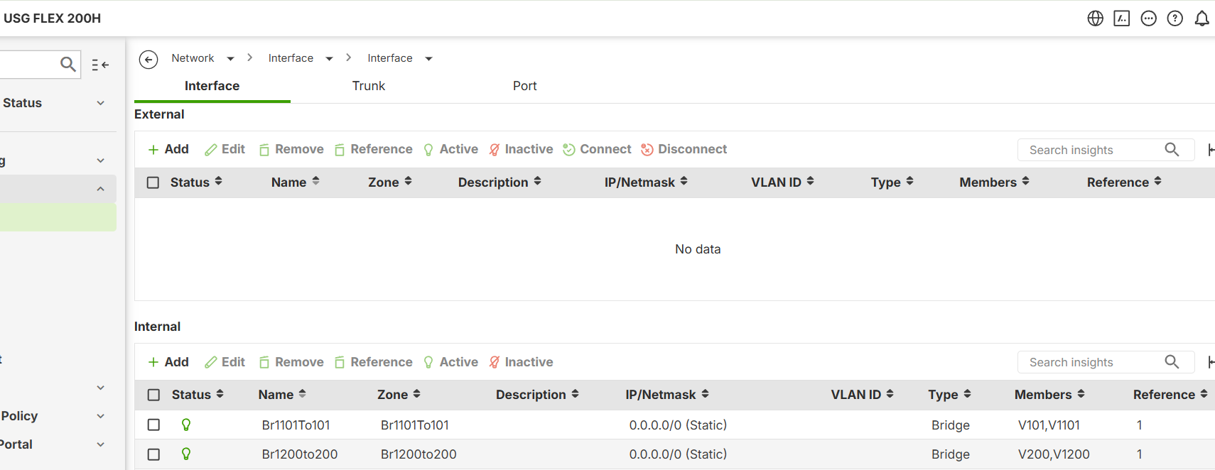
Task: Collapse the sidebar menu
Action: coord(100,65)
